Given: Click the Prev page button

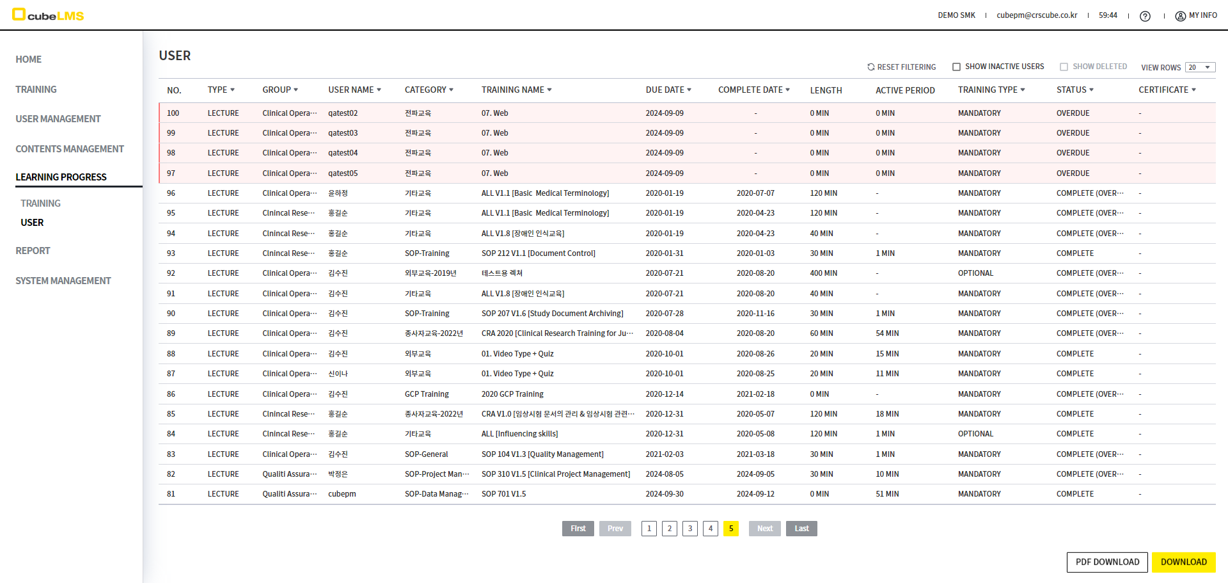Looking at the screenshot, I should click(x=615, y=529).
